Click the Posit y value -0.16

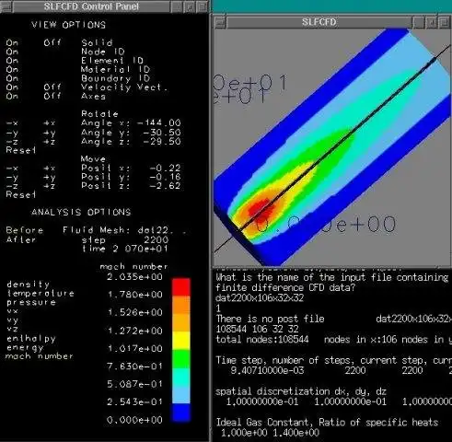165,177
